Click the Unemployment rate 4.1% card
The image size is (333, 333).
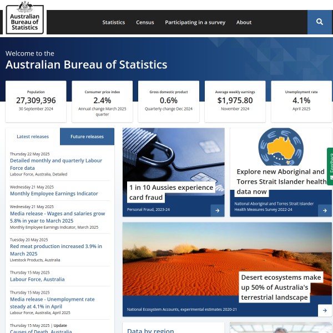301,101
